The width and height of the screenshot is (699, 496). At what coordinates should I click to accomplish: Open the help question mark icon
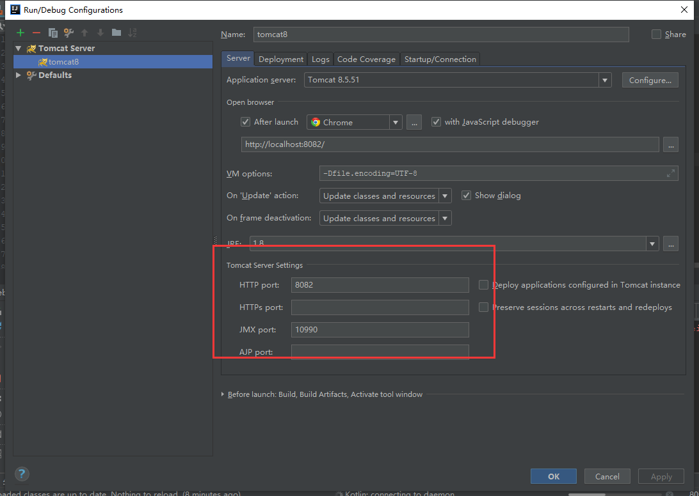pos(22,474)
